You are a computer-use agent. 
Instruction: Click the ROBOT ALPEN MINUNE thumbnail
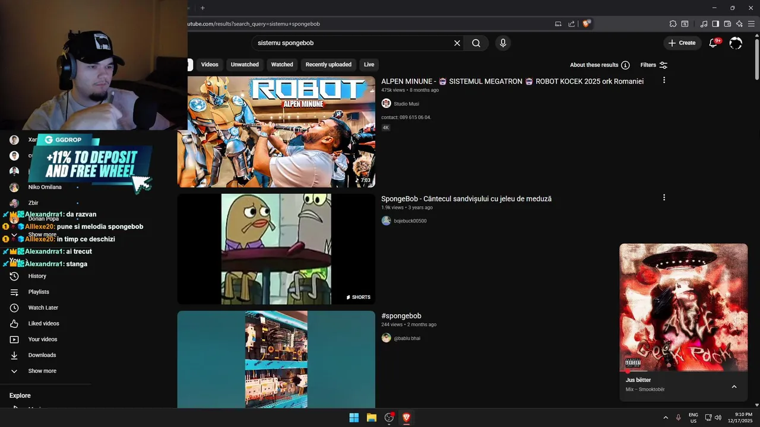[x=276, y=132]
